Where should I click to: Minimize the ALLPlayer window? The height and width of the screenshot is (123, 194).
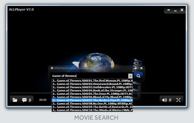(x=175, y=11)
